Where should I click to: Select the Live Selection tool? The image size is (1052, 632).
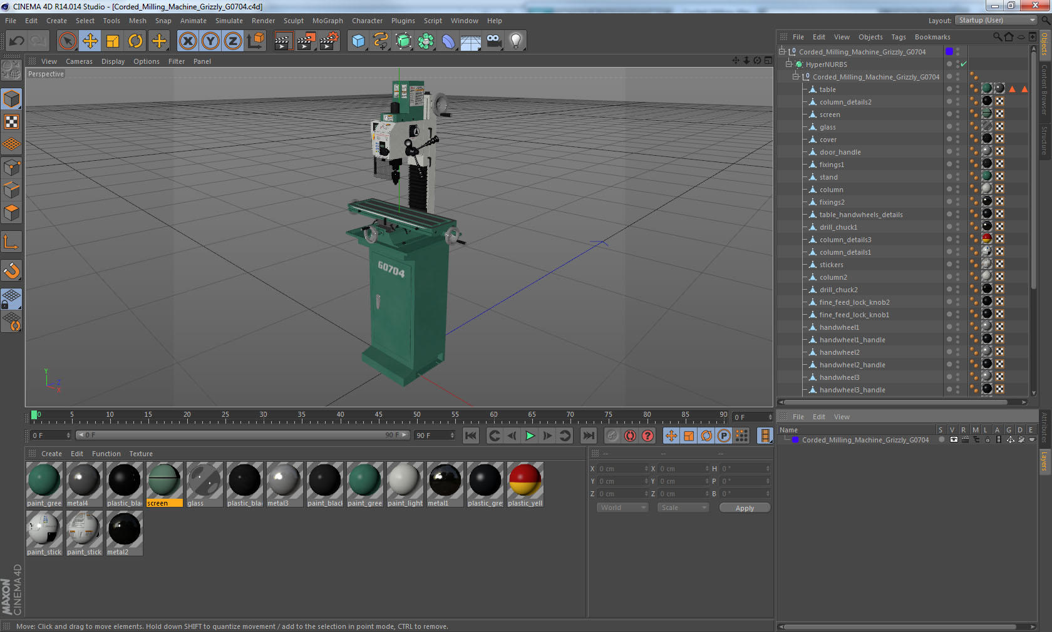click(x=68, y=41)
